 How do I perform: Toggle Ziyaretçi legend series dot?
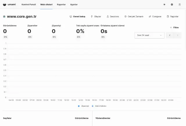point(79,106)
